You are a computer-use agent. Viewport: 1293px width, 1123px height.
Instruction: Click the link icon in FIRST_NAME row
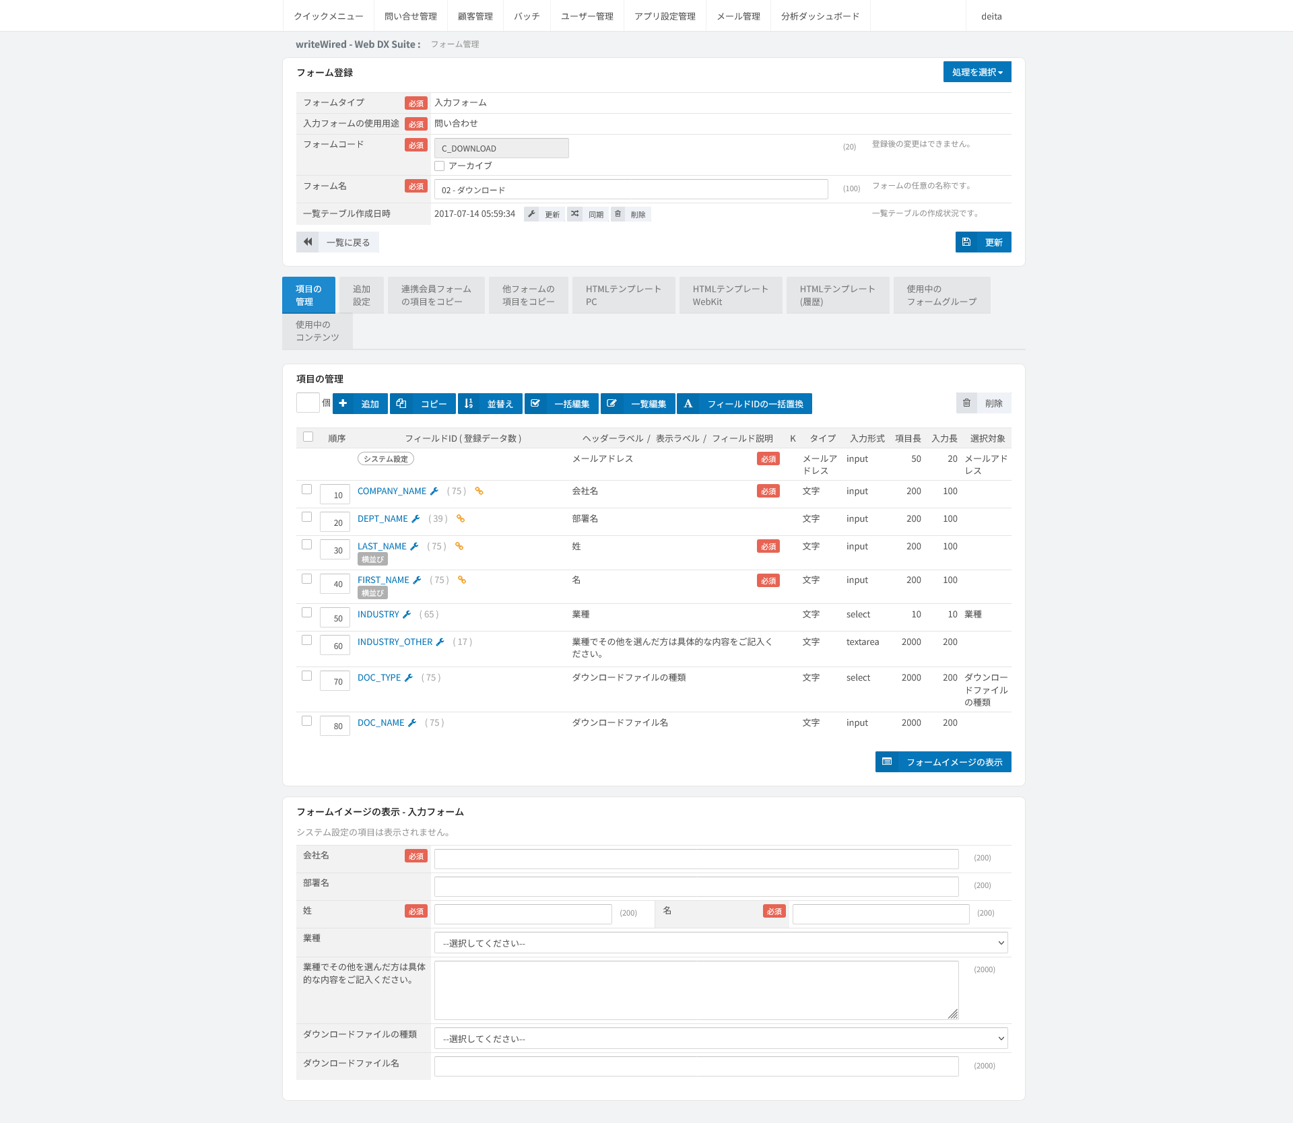tap(462, 580)
